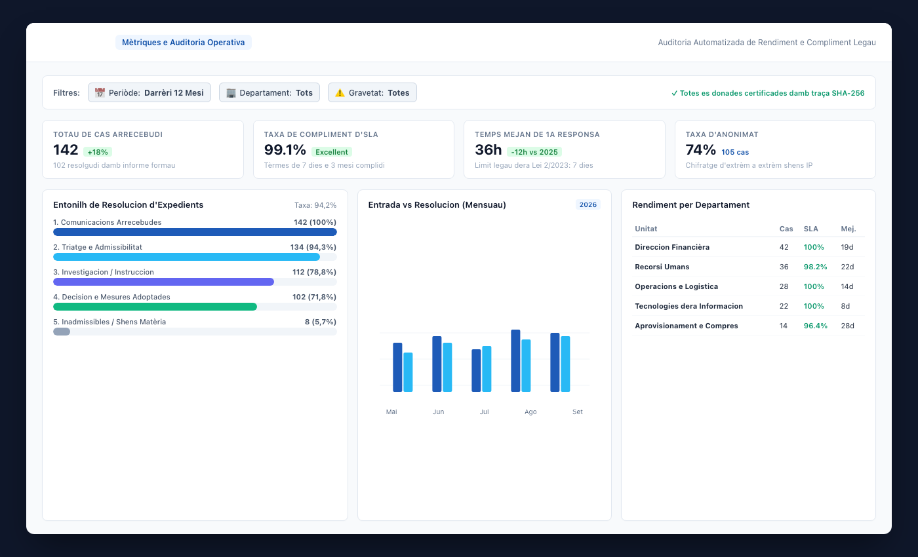Image resolution: width=918 pixels, height=557 pixels.
Task: Click the +18% growth badge
Action: pos(98,152)
